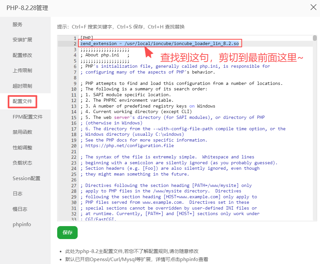Open the 超时限制 settings
This screenshot has height=264, width=320.
[22, 86]
